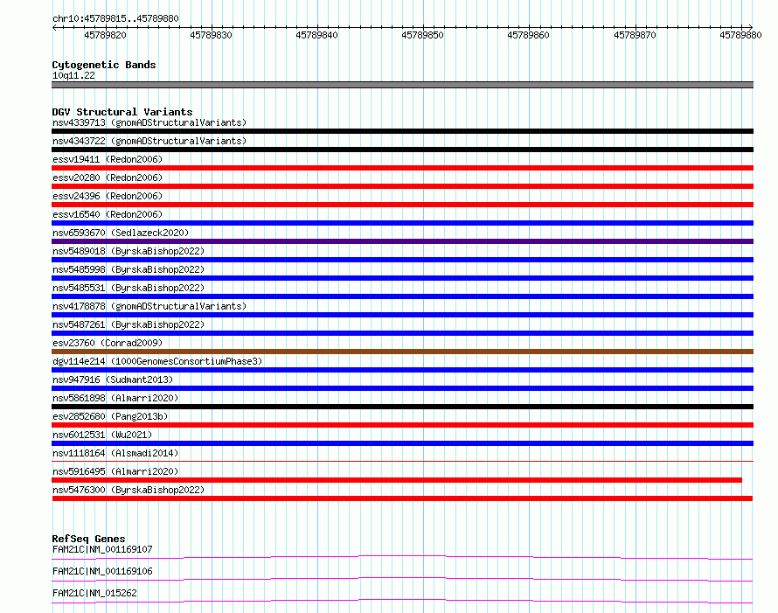Click the blue bar under nsv5485998

coord(402,278)
